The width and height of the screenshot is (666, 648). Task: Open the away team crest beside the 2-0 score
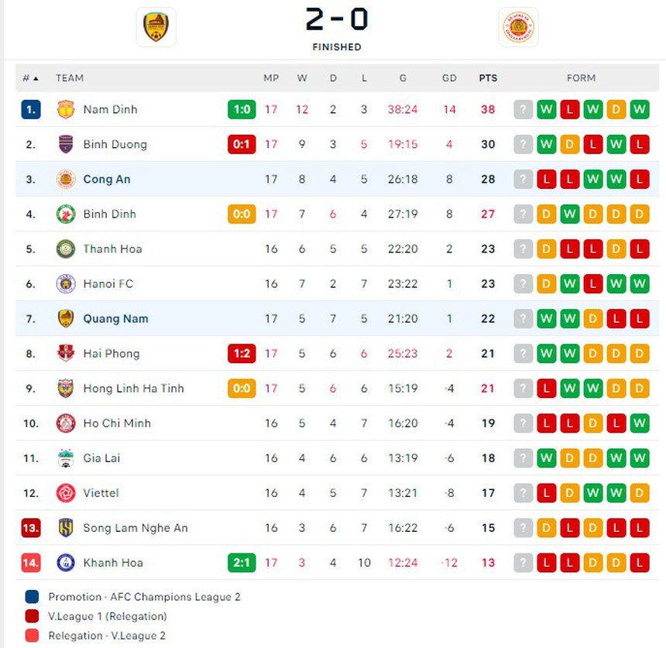click(518, 27)
